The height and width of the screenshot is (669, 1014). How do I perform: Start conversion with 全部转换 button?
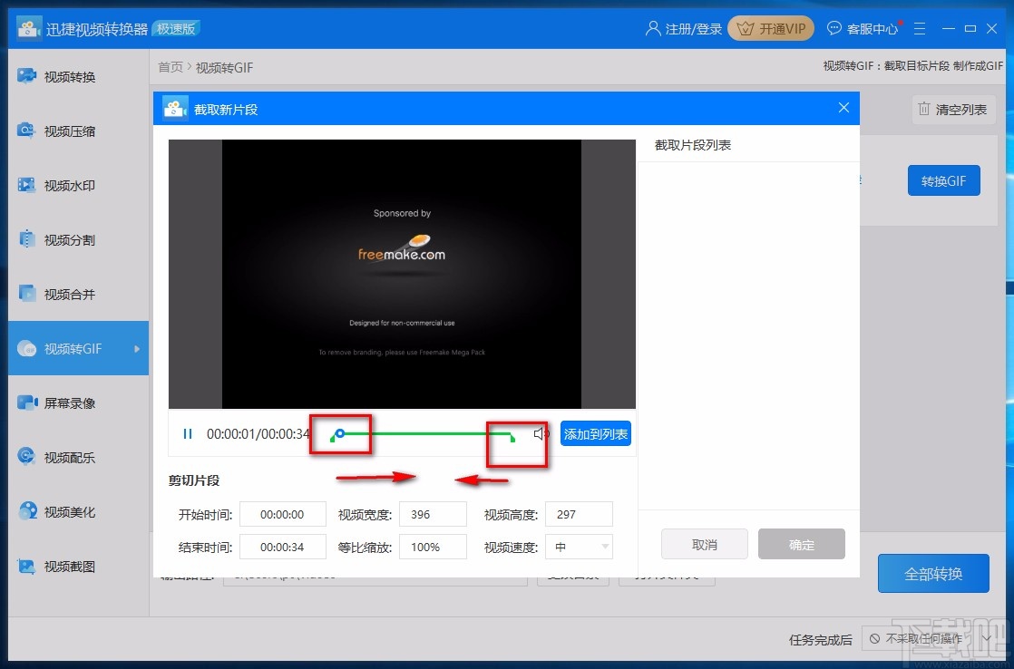tap(933, 573)
